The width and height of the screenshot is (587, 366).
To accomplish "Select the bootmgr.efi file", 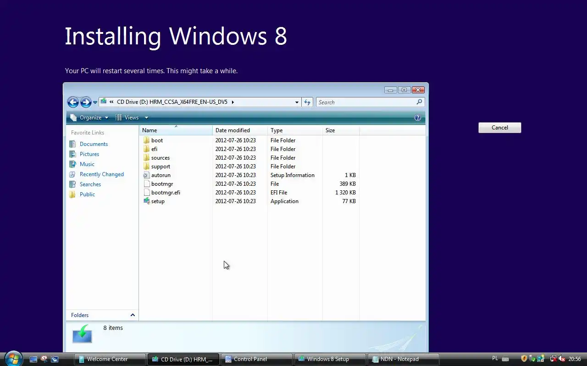I will pyautogui.click(x=166, y=193).
